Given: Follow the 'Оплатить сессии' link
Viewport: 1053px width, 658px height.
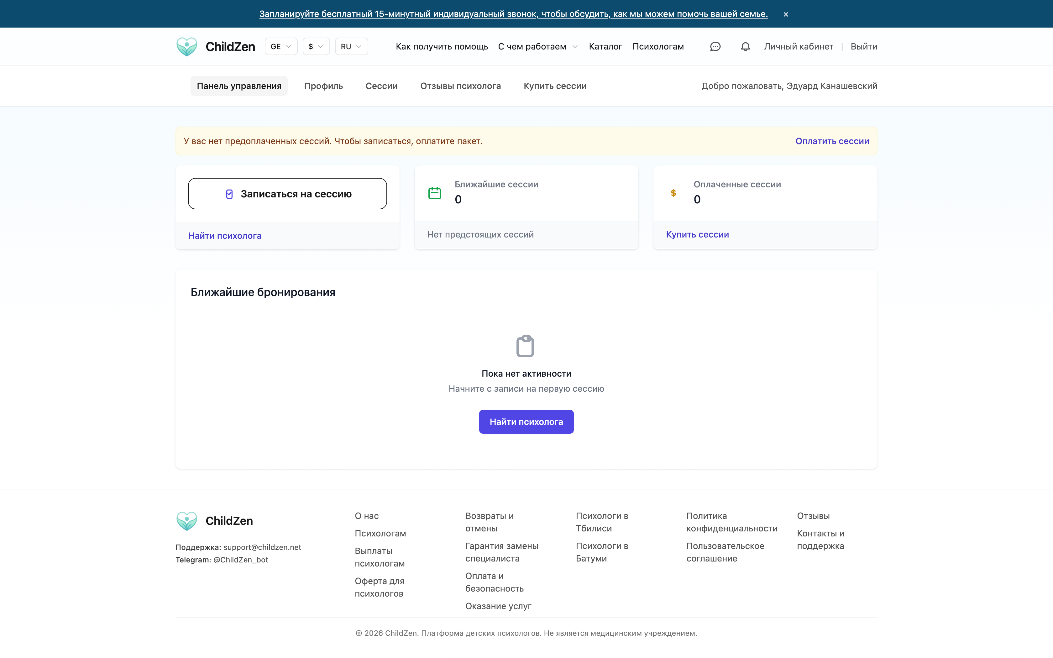Looking at the screenshot, I should pos(832,141).
